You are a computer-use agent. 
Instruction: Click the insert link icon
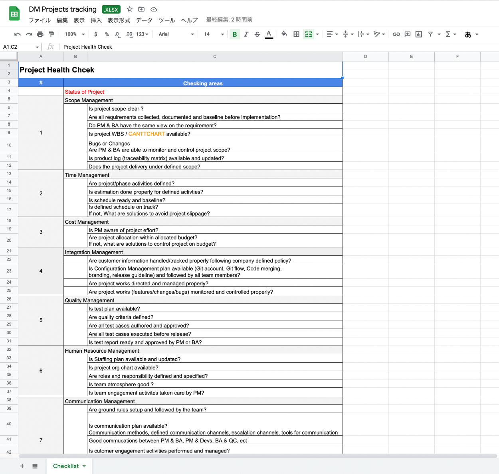click(396, 34)
